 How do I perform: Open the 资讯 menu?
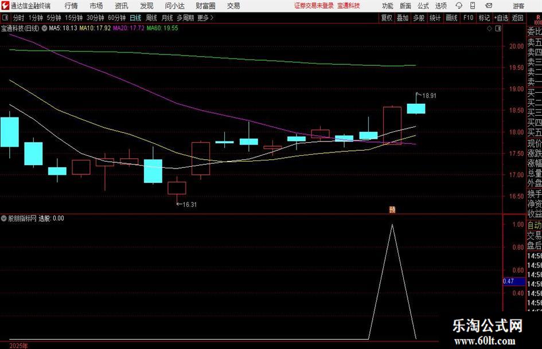click(122, 6)
